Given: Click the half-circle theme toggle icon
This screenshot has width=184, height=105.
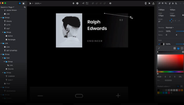Looking at the screenshot, I should pyautogui.click(x=110, y=3).
